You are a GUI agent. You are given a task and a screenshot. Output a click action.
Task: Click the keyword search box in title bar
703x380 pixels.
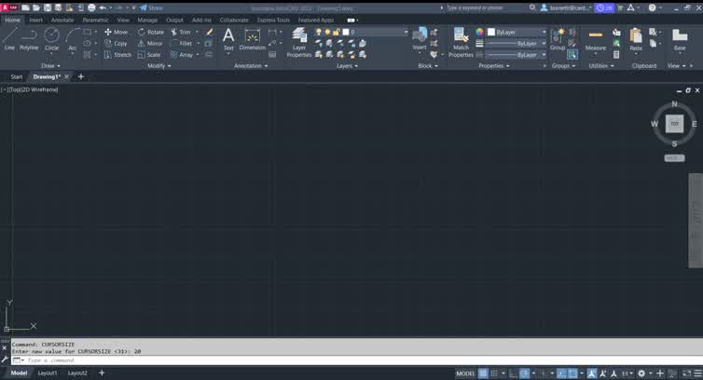487,7
